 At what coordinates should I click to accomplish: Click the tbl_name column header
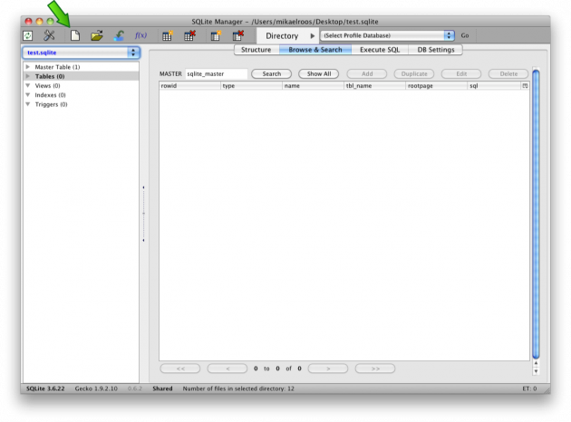pyautogui.click(x=374, y=86)
